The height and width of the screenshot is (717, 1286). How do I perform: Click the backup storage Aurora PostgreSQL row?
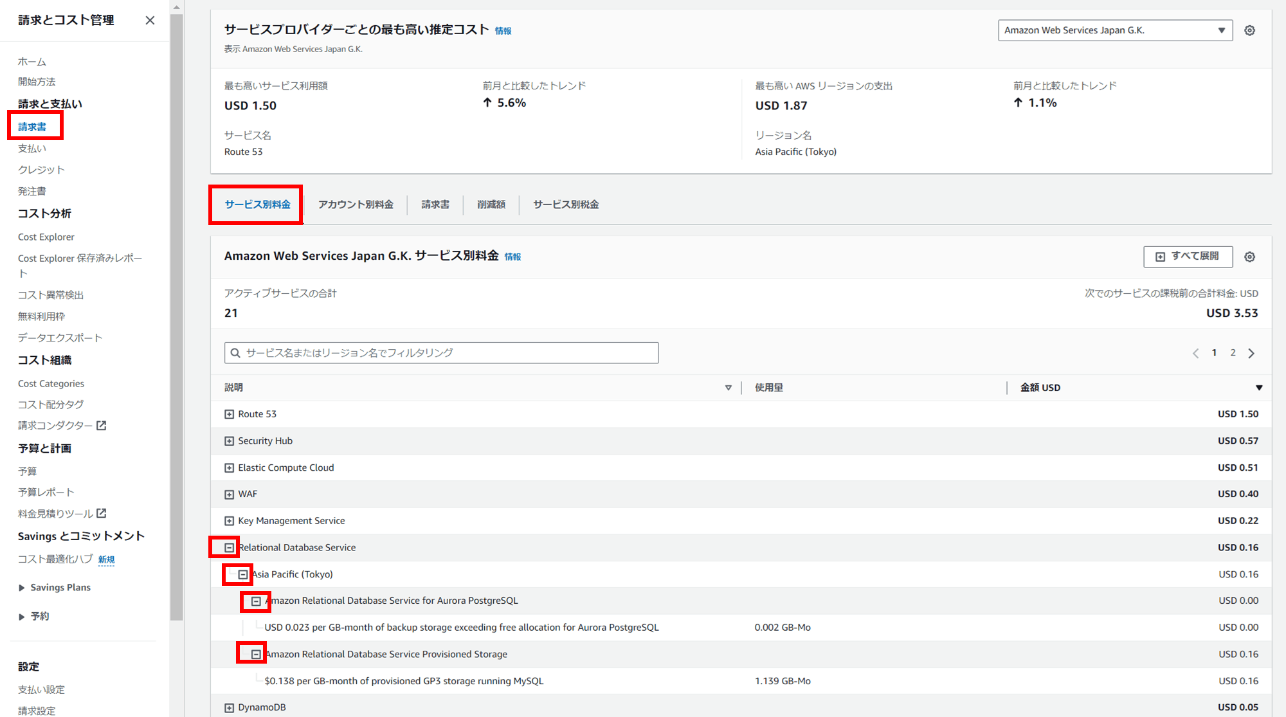coord(741,628)
